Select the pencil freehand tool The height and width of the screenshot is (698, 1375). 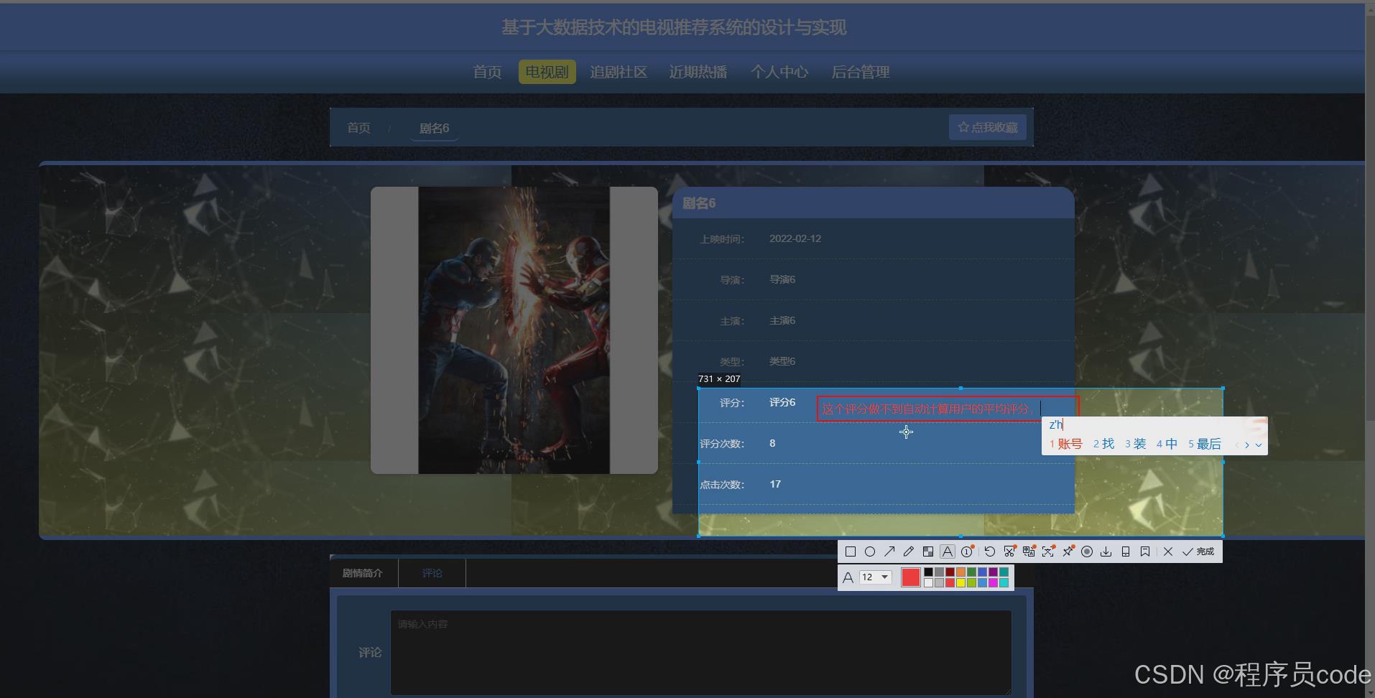[x=909, y=551]
